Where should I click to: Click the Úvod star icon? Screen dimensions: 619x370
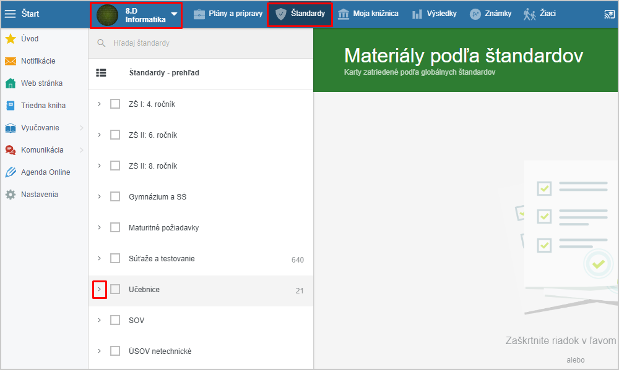[x=11, y=39]
